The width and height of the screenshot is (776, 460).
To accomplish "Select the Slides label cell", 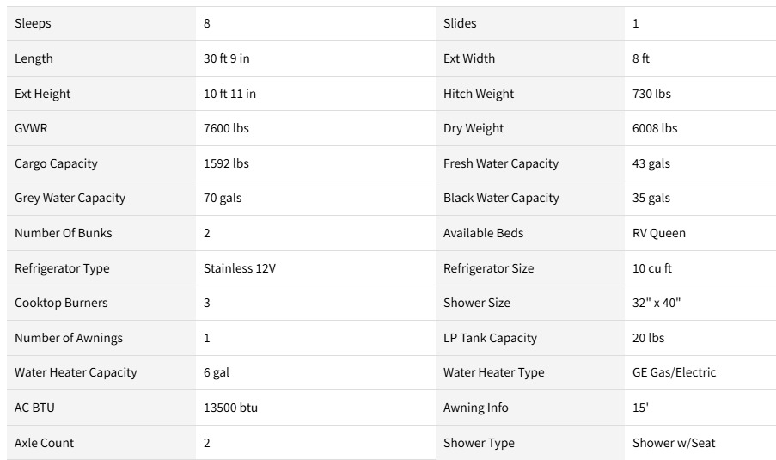I will (x=529, y=23).
